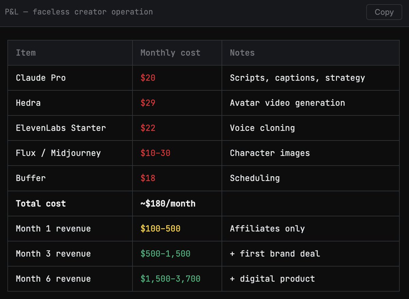Click the '$20' cost value

pos(148,78)
